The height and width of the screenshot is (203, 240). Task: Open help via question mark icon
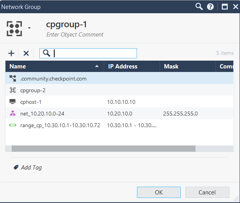pos(210,7)
